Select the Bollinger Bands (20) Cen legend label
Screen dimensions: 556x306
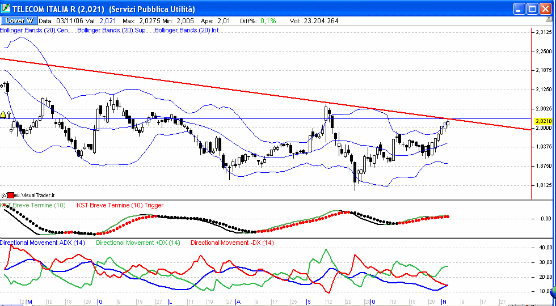click(x=34, y=31)
